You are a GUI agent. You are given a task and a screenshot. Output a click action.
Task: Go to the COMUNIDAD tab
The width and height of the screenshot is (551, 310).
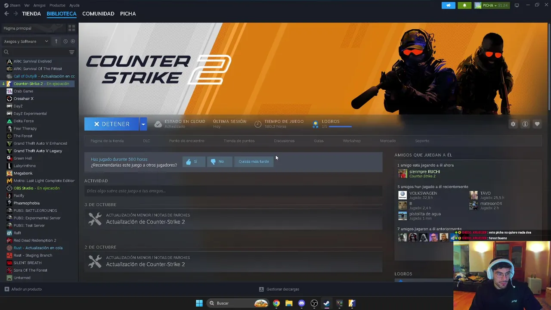[x=98, y=14]
